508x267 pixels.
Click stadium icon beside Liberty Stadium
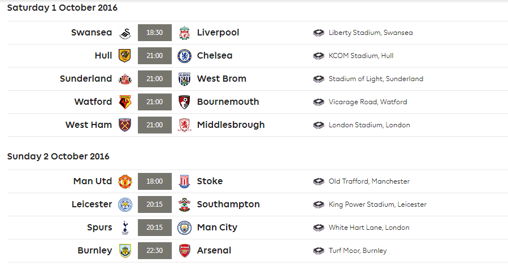coord(319,33)
